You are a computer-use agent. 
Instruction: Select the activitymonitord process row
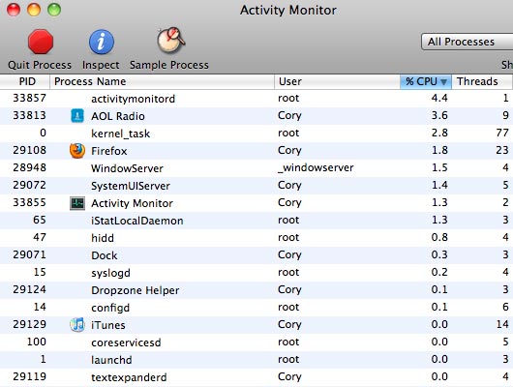coord(256,99)
